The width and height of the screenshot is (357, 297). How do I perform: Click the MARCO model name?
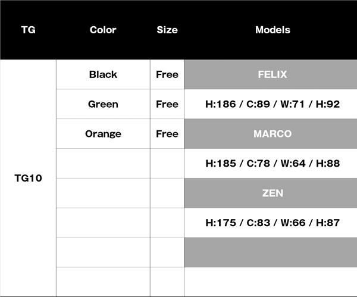tap(273, 134)
